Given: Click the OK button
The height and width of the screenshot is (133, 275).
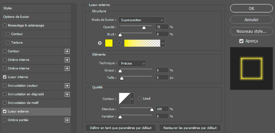Looking at the screenshot, I should click(x=251, y=8).
